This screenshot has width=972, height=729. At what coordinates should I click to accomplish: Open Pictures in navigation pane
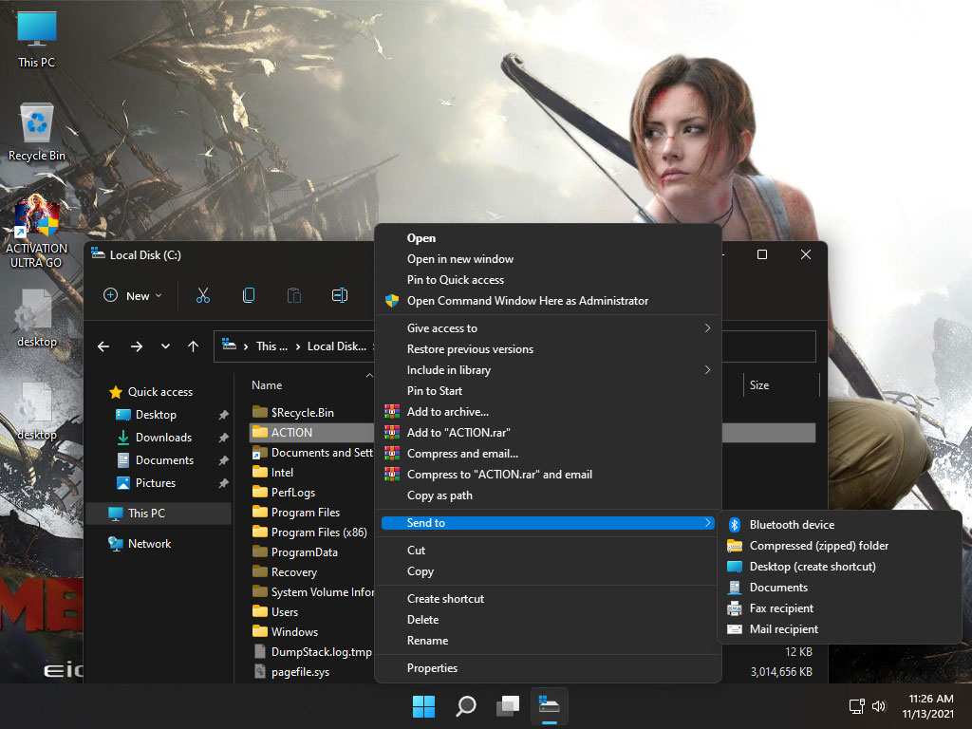pyautogui.click(x=155, y=483)
